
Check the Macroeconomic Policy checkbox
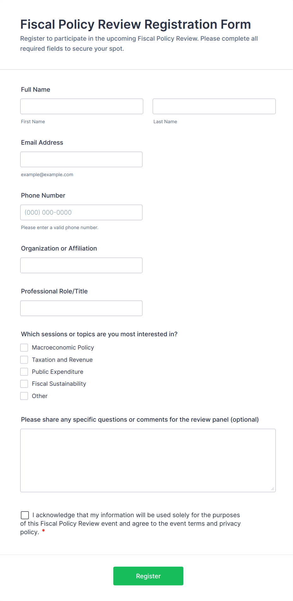24,348
